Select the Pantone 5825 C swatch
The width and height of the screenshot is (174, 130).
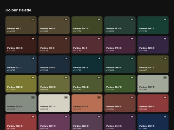21,84
